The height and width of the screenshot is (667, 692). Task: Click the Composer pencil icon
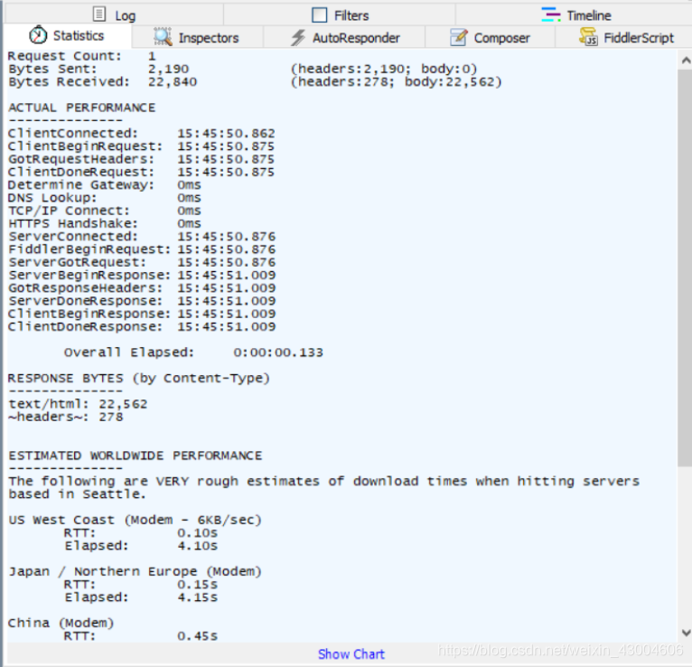pos(459,37)
